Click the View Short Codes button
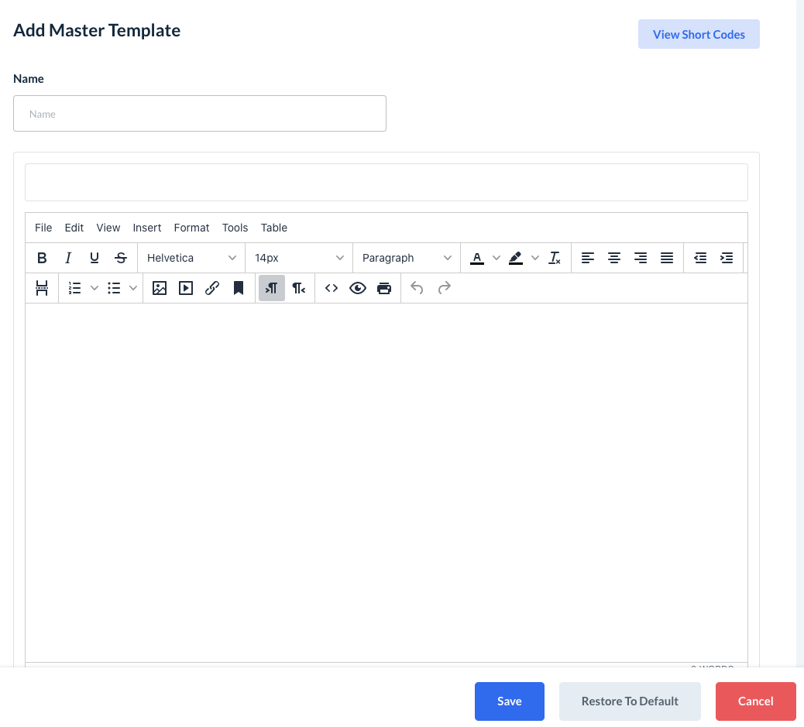Image resolution: width=804 pixels, height=727 pixels. coord(699,34)
